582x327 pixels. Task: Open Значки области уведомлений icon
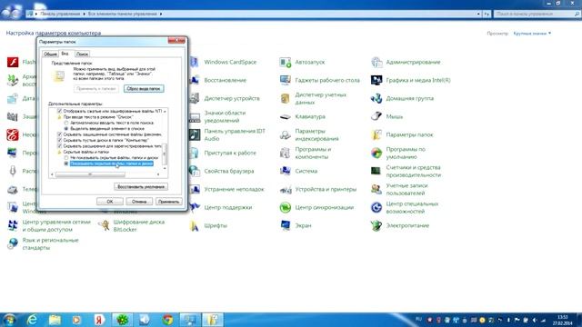pos(195,116)
